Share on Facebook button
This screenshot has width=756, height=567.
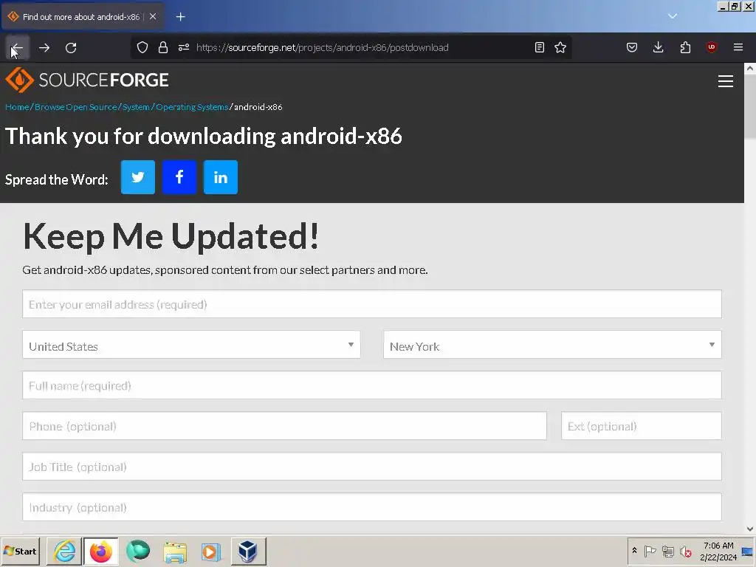179,177
